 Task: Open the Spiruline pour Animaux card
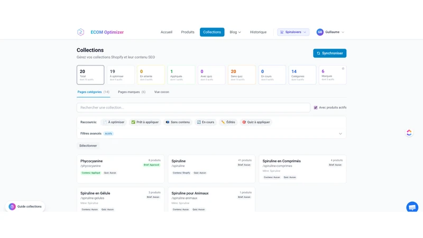pyautogui.click(x=212, y=199)
